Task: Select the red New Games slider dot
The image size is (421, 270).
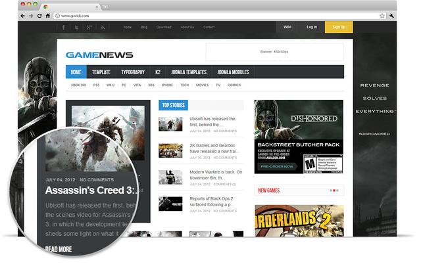Action: 334,191
